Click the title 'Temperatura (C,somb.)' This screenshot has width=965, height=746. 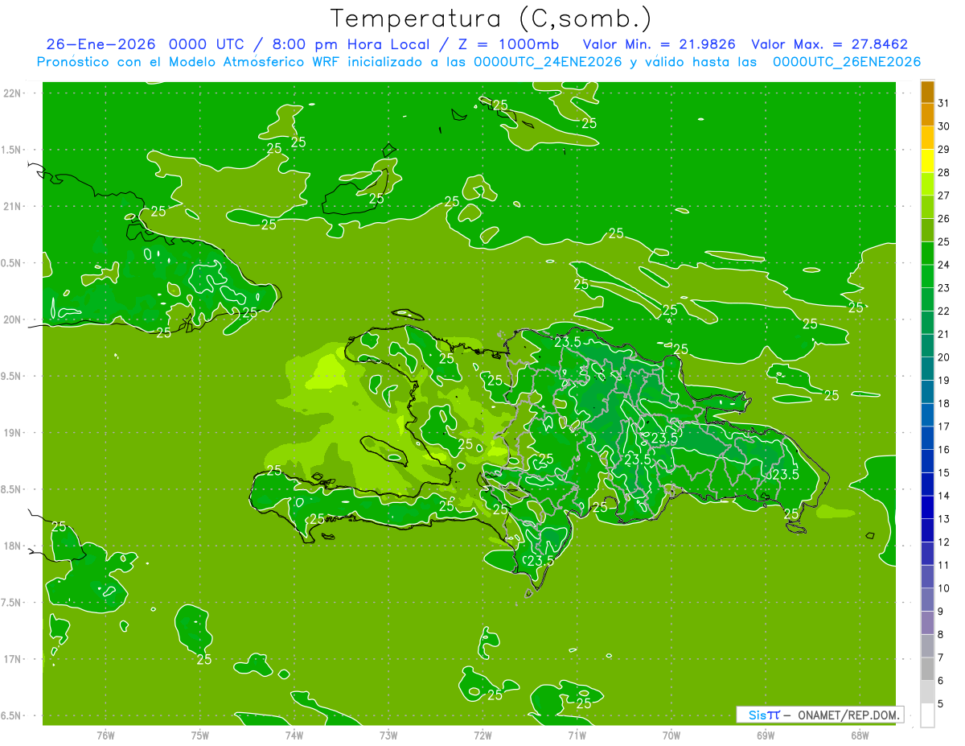491,18
